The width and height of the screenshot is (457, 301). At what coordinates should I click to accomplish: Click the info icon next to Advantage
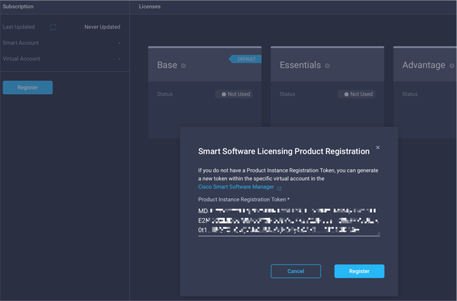pyautogui.click(x=451, y=66)
